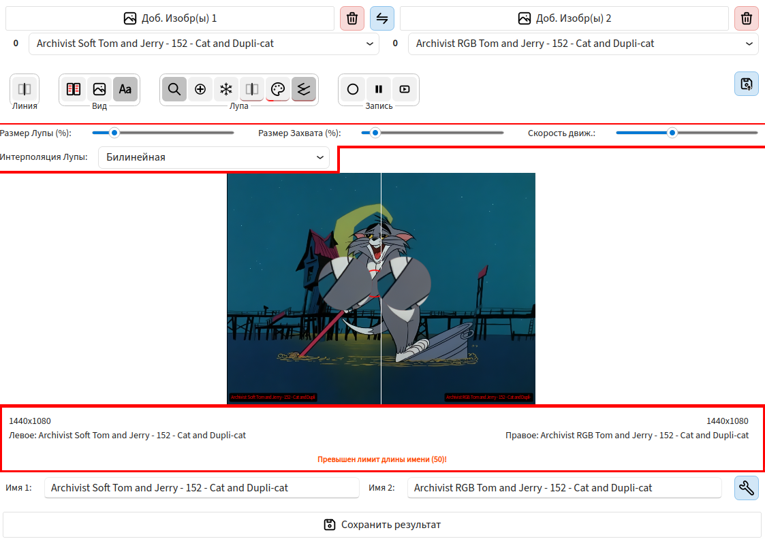Click the name length limit warning text
Screen dimensions: 765x539
click(382, 459)
